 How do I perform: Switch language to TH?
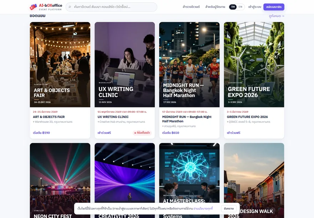tap(233, 7)
